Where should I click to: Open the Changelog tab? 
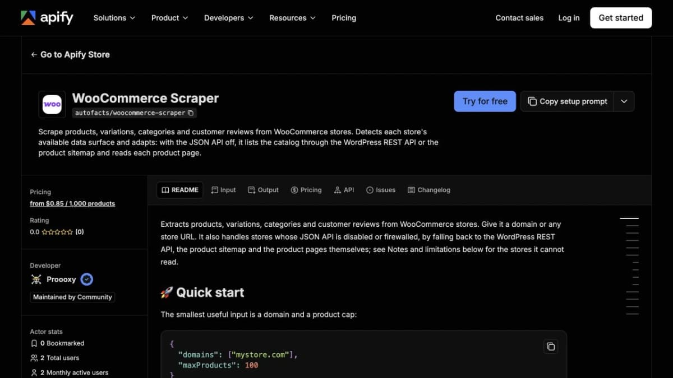click(x=429, y=190)
